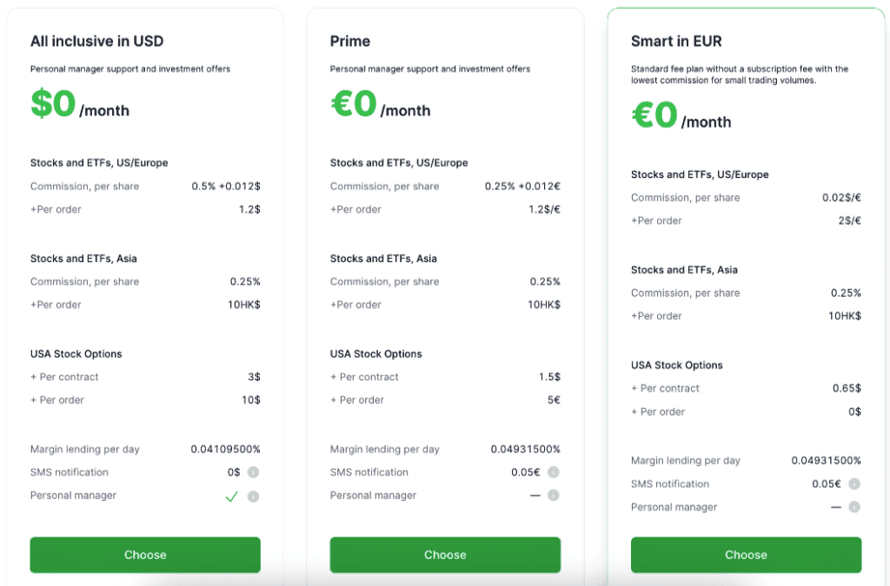Click green checkmark for All inclusive Personal manager
Screen dimensions: 890x586
point(231,497)
